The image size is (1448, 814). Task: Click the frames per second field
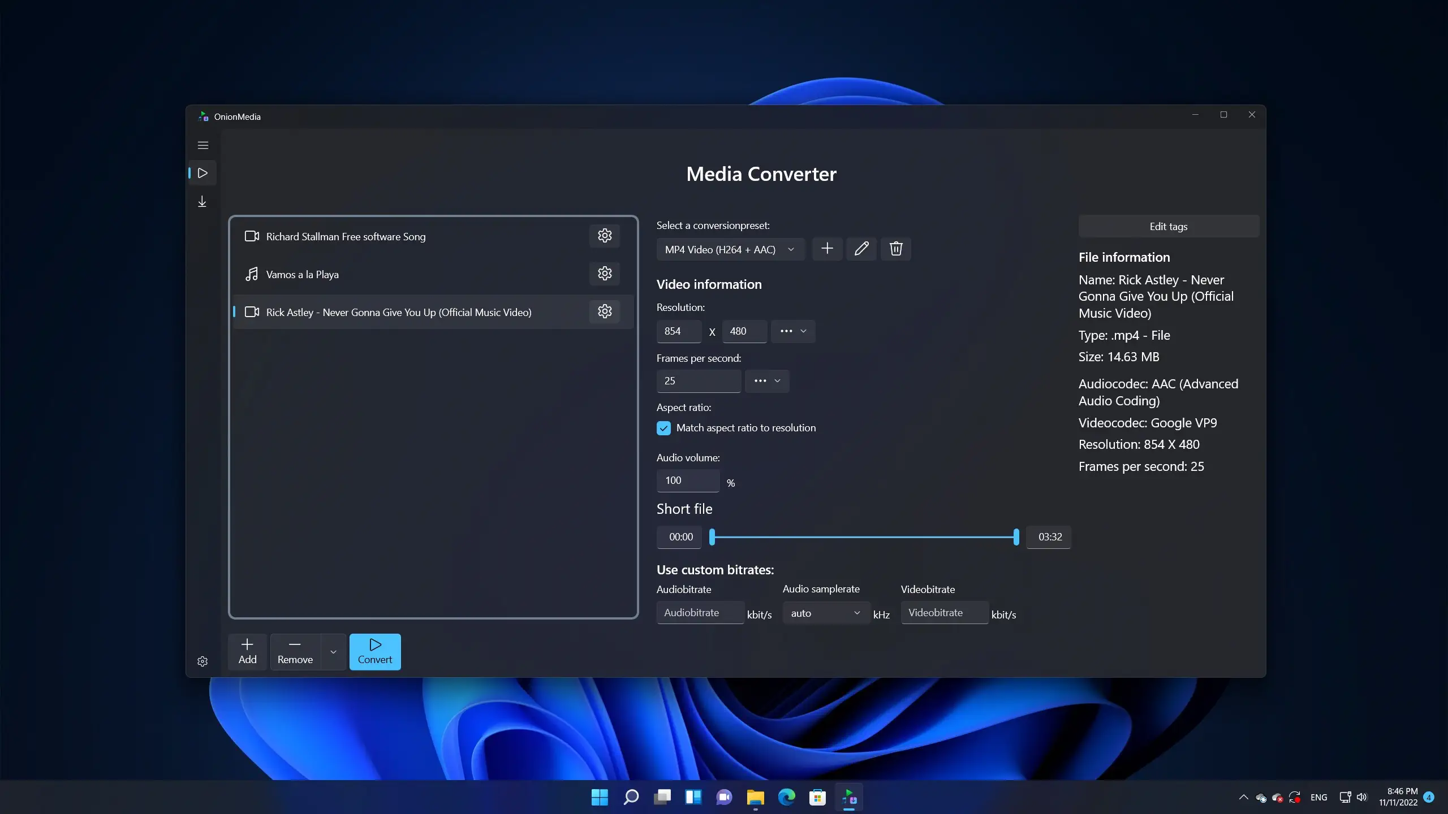699,381
